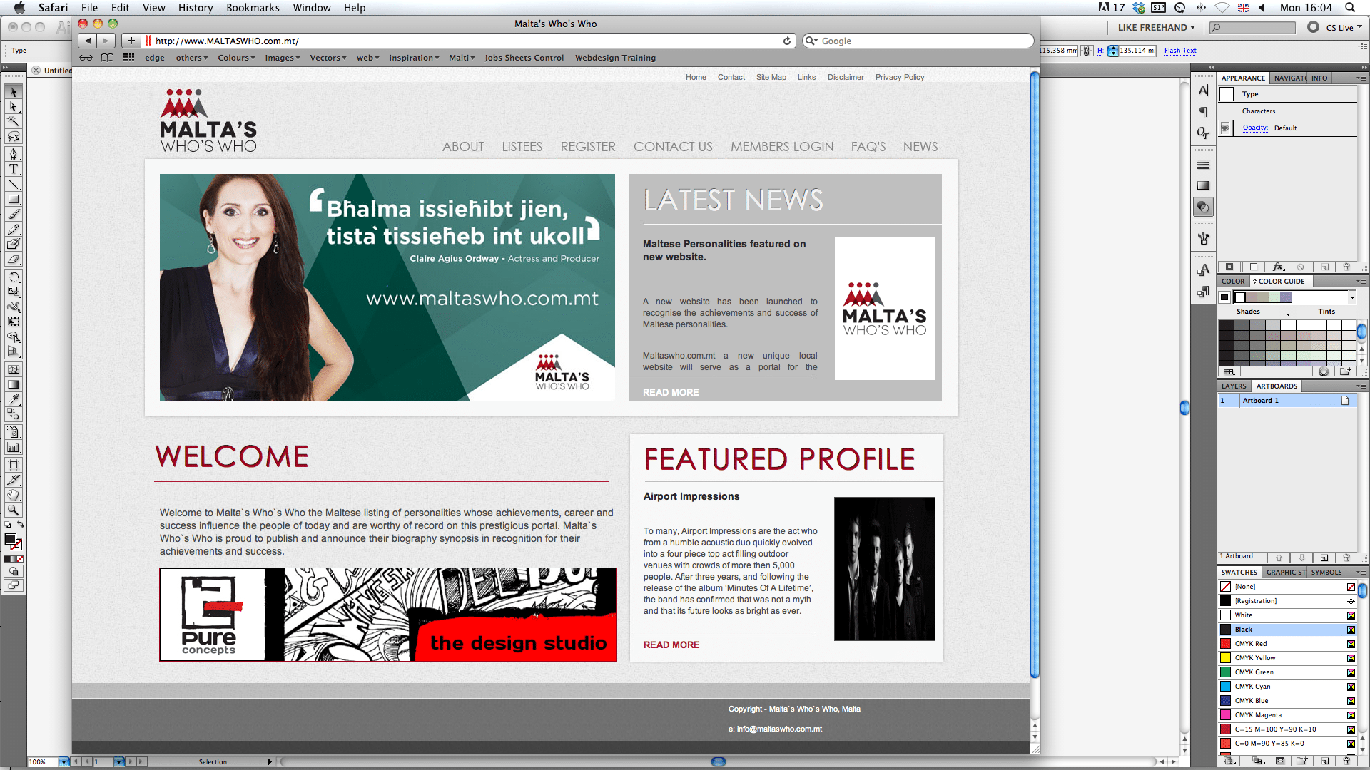
Task: Switch to the SYMBOLS tab
Action: tap(1326, 572)
